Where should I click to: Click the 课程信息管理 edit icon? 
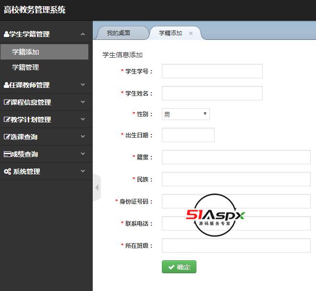pos(7,102)
